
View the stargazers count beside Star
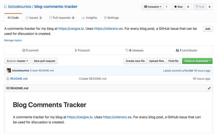pyautogui.click(x=188, y=7)
